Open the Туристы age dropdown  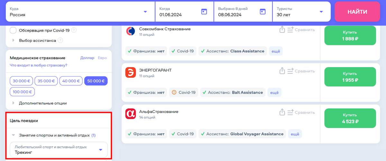pyautogui.click(x=301, y=12)
